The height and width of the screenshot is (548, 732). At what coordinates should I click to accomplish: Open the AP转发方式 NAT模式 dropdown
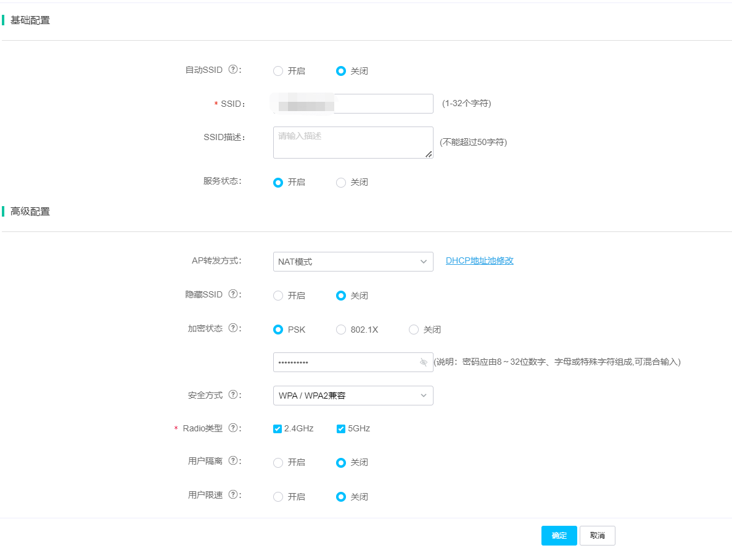[353, 262]
